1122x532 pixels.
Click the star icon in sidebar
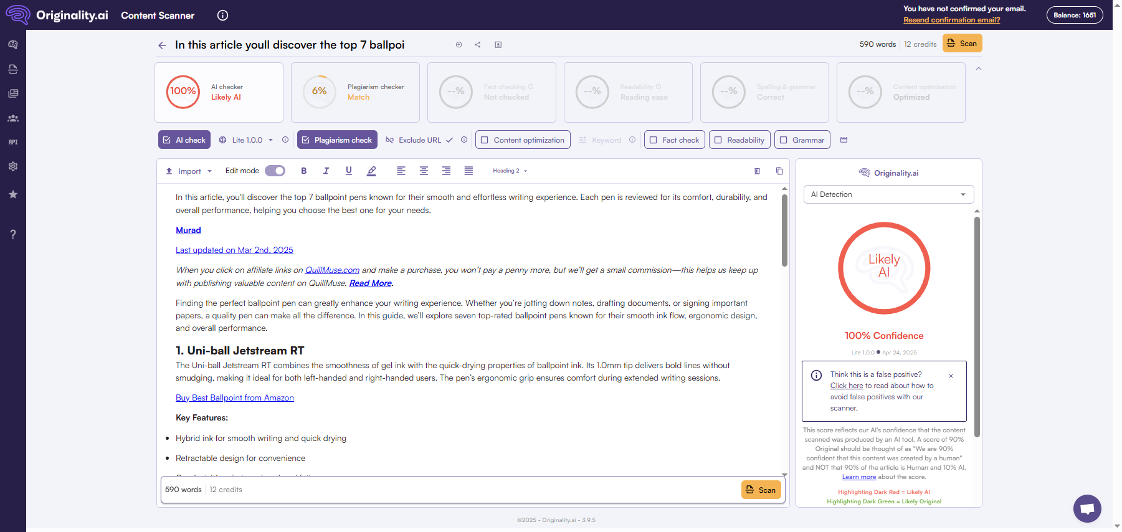point(13,194)
